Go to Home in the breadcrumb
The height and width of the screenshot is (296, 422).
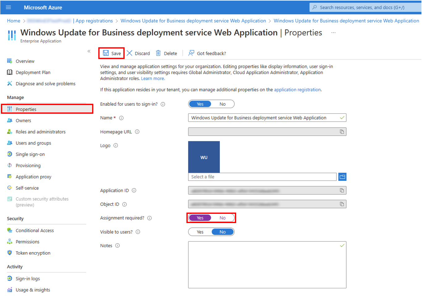click(x=14, y=21)
